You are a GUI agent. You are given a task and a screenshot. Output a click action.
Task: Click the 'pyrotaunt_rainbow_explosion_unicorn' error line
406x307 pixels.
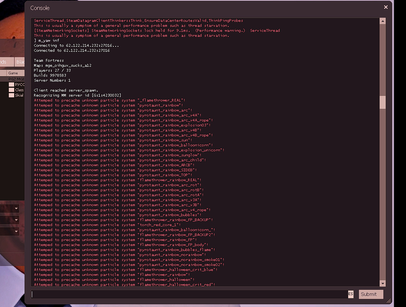[x=129, y=150]
